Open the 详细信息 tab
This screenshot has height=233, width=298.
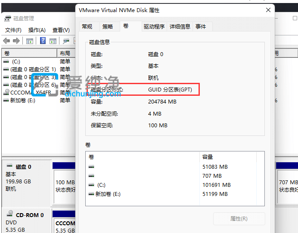(180, 26)
